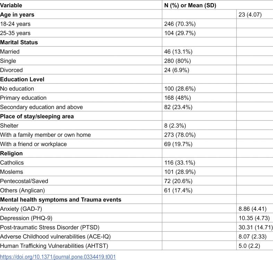Select the Age in years row label

pos(17,15)
